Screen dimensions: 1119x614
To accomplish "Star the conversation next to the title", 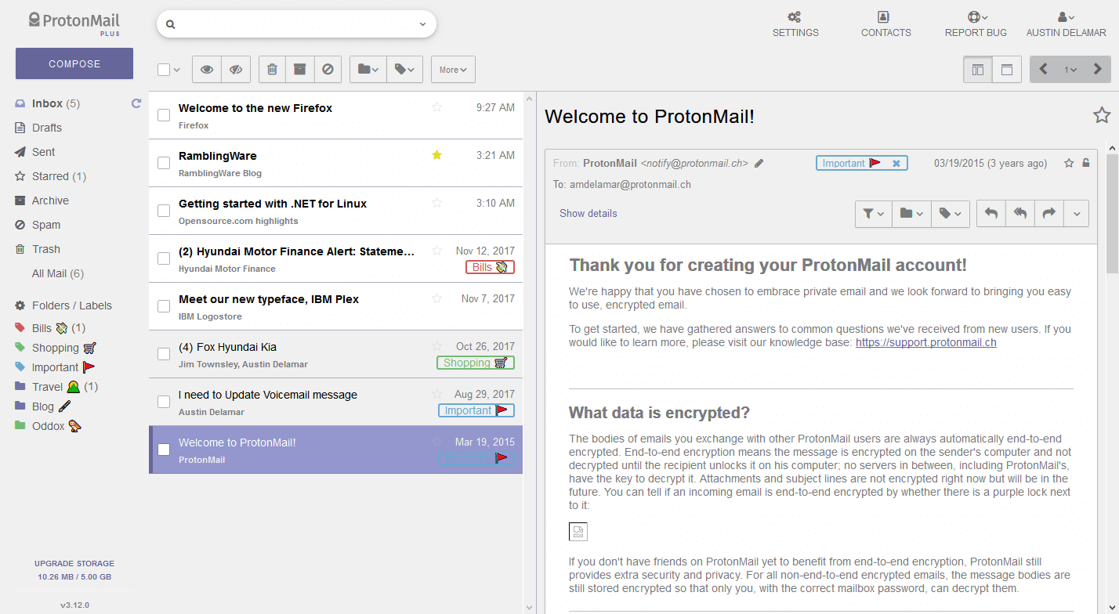I will click(x=1102, y=116).
